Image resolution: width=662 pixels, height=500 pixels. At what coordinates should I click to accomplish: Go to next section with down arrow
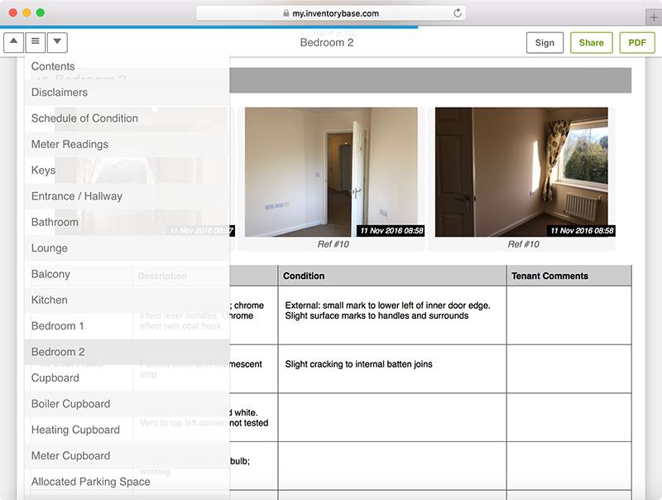coord(57,42)
